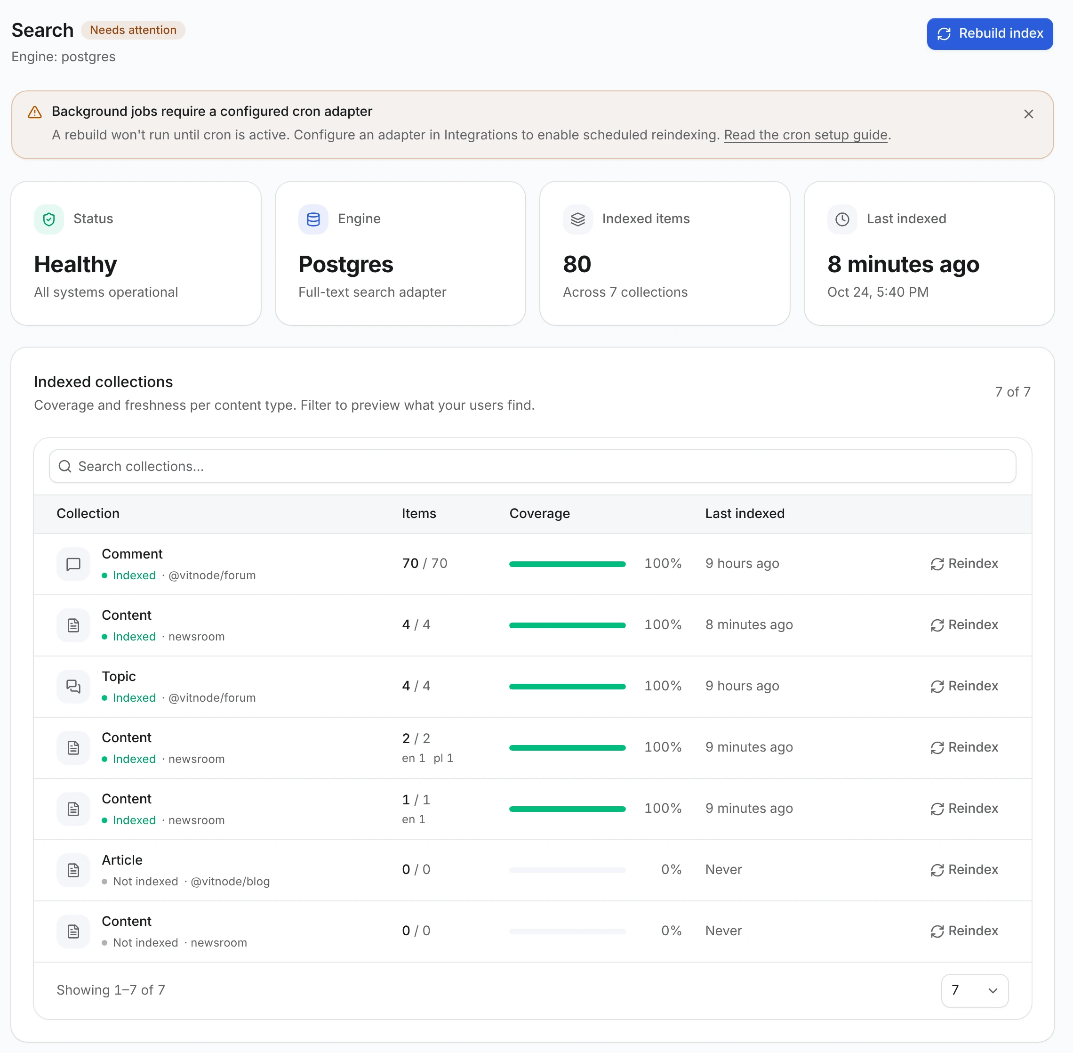Click the 80 indexed items value
This screenshot has width=1073, height=1053.
[577, 264]
